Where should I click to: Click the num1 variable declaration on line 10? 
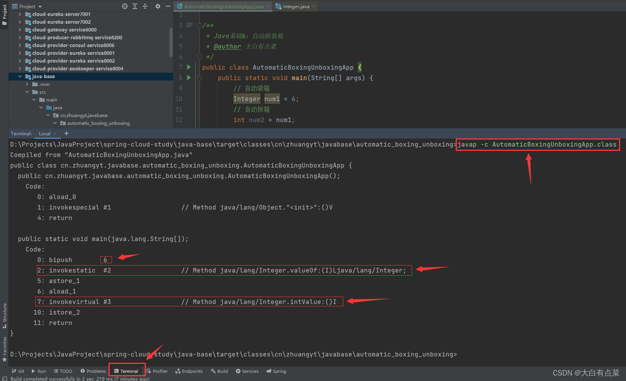(272, 99)
